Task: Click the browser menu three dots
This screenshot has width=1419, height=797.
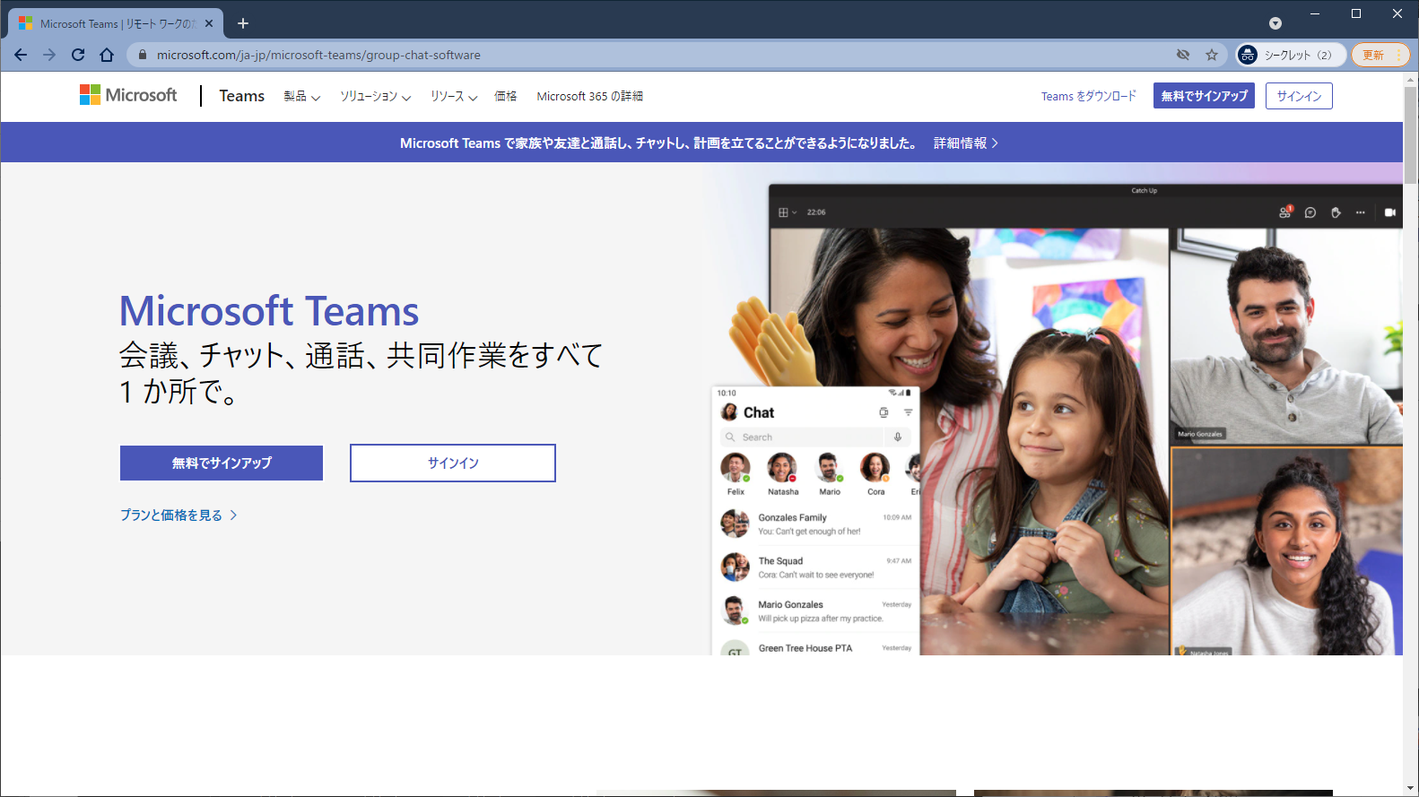Action: 1399,55
